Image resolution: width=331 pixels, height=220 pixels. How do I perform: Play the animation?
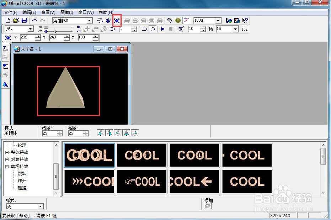pos(162,29)
